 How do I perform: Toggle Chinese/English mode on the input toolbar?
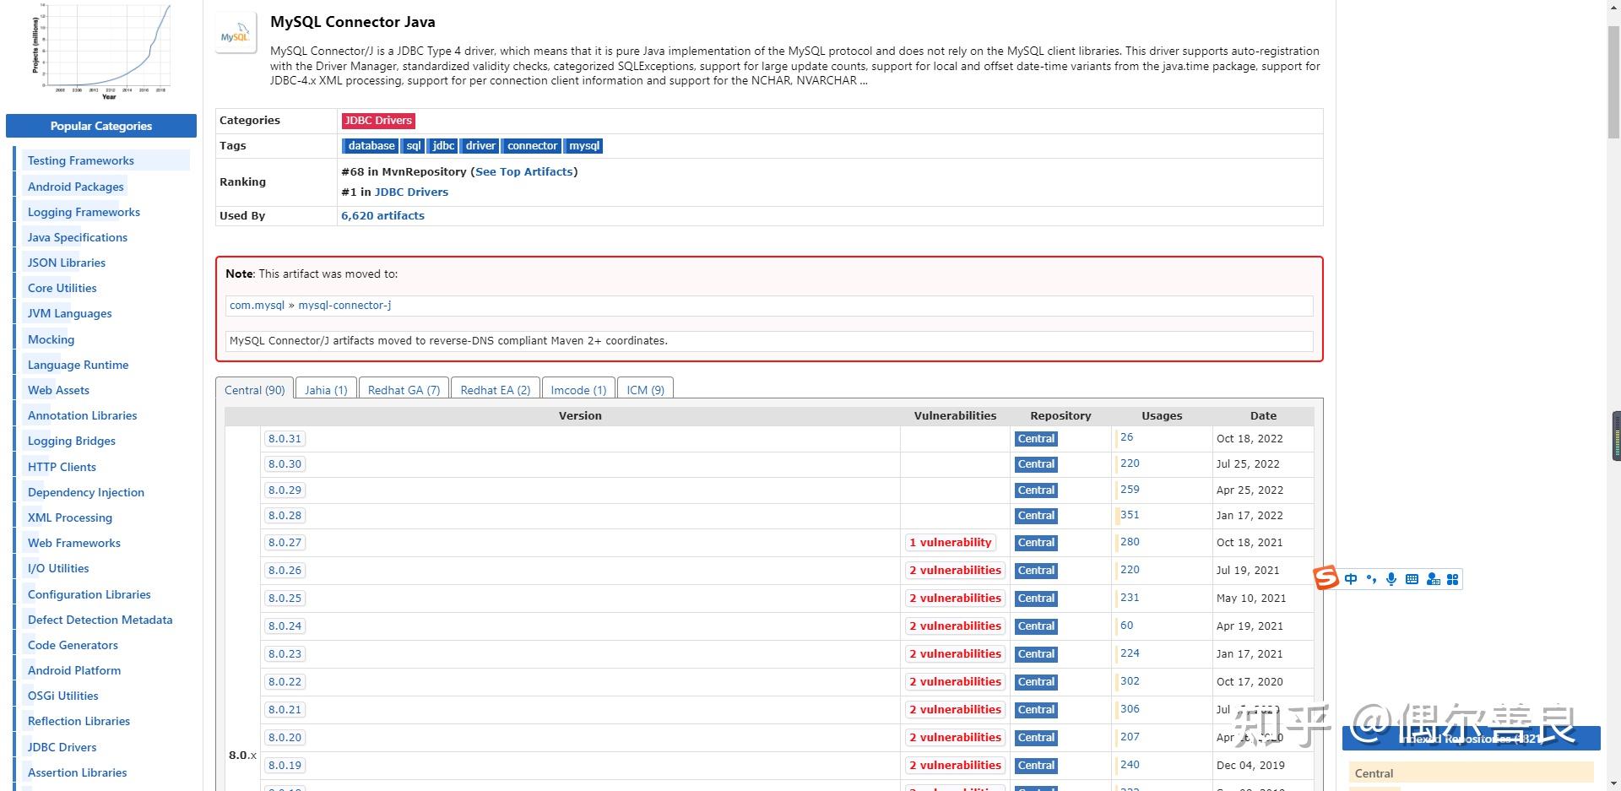(1351, 579)
